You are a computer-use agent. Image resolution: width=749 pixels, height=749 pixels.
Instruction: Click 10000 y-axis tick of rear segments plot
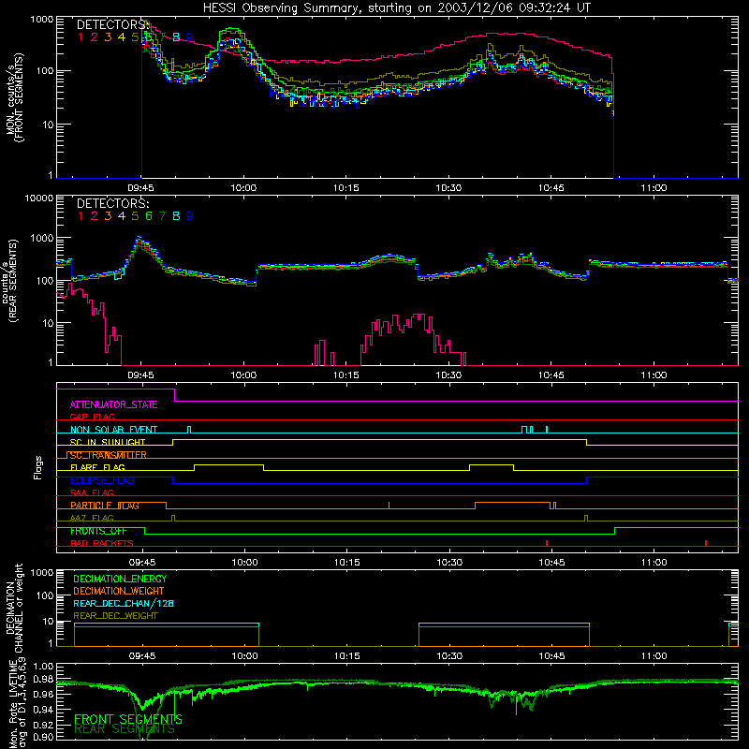point(39,198)
